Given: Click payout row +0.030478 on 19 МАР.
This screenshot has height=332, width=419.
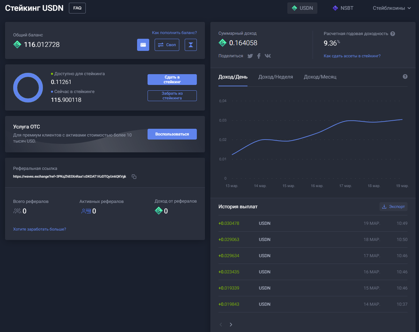Looking at the screenshot, I should click(x=313, y=223).
